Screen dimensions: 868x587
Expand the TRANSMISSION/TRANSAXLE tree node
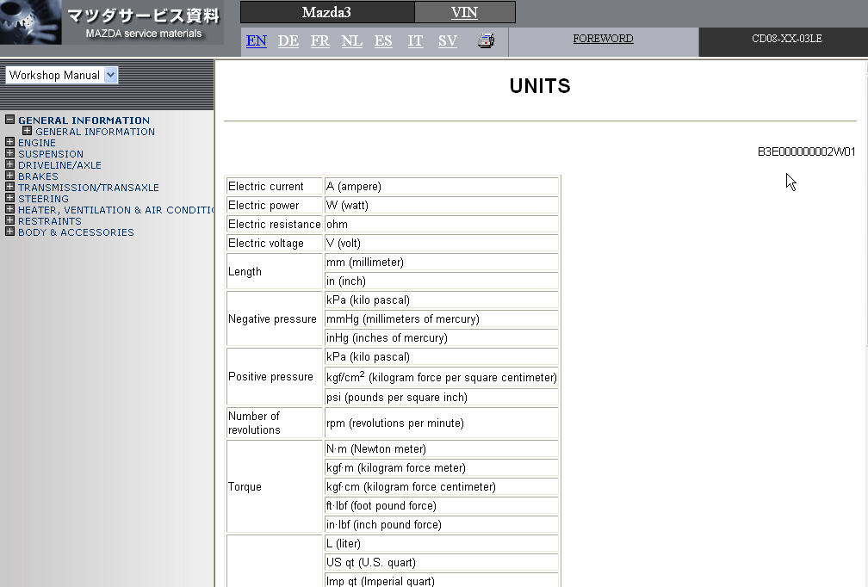[x=10, y=187]
